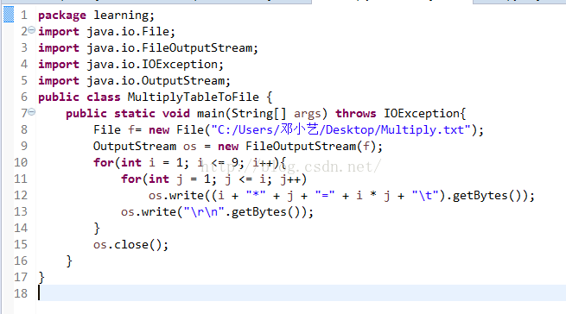This screenshot has height=314, width=566.
Task: Click 'for(int' on line 10
Action: [x=118, y=163]
